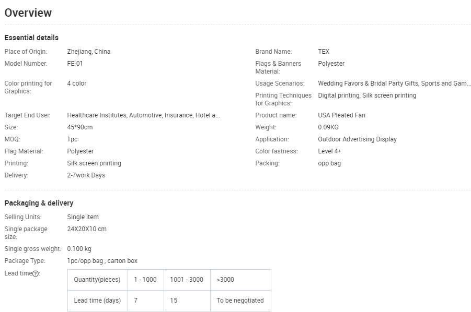
Task: Click the Outdoor Advertising Display application value
Action: (x=357, y=139)
